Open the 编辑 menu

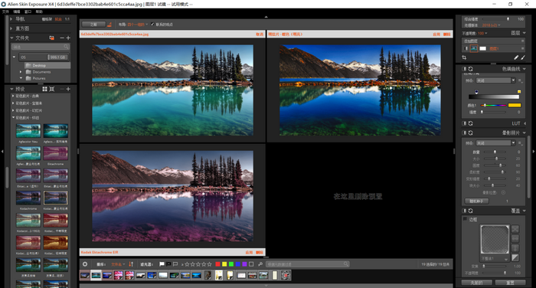pyautogui.click(x=17, y=11)
